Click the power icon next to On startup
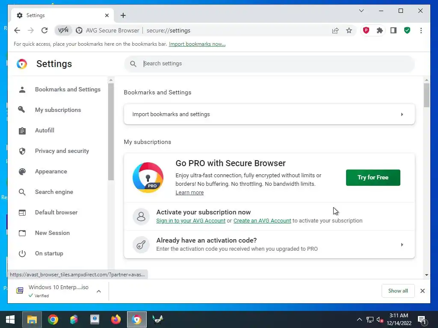 point(22,254)
